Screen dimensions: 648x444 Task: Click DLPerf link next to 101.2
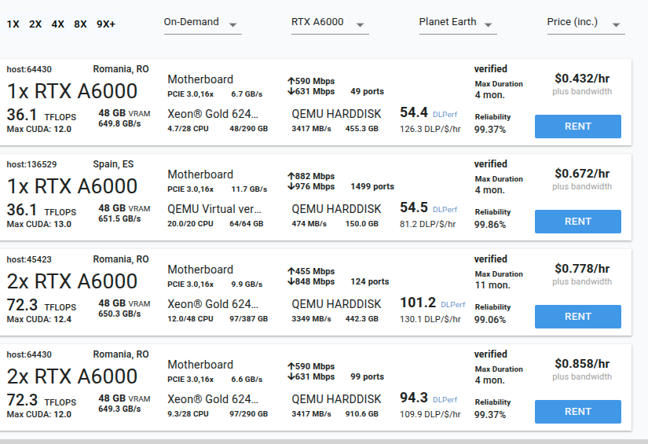[x=453, y=305]
